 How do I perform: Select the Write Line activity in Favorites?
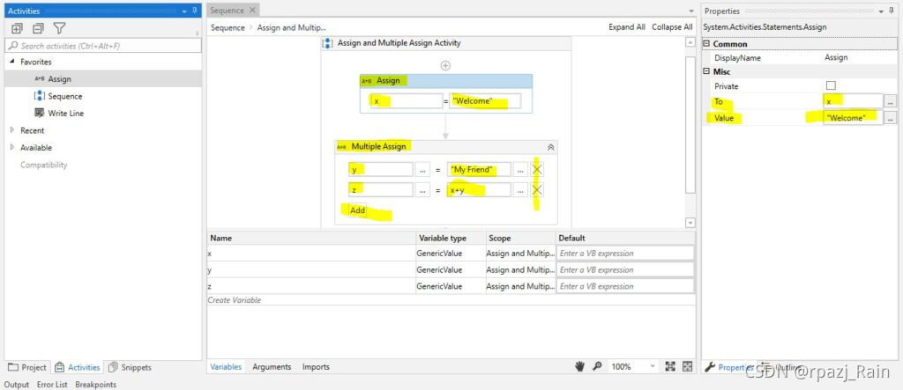point(59,114)
